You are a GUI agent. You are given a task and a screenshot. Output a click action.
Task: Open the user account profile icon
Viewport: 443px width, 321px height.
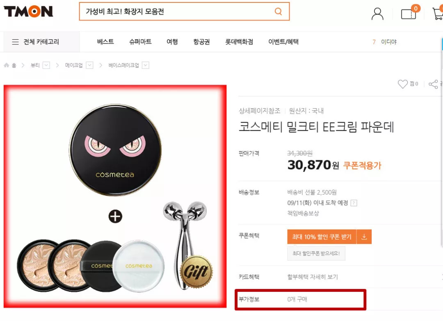(x=377, y=13)
